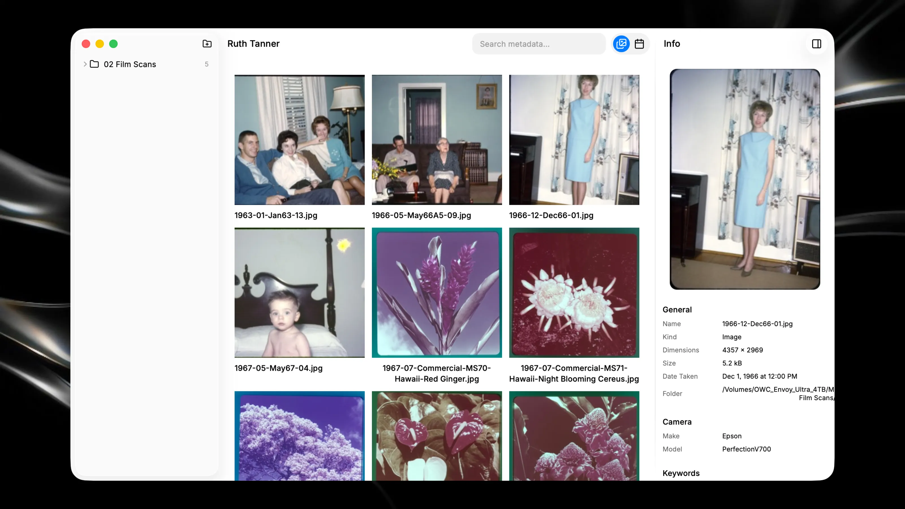Click the Dimensions value 4357 × 2969
The height and width of the screenshot is (509, 905).
[742, 350]
